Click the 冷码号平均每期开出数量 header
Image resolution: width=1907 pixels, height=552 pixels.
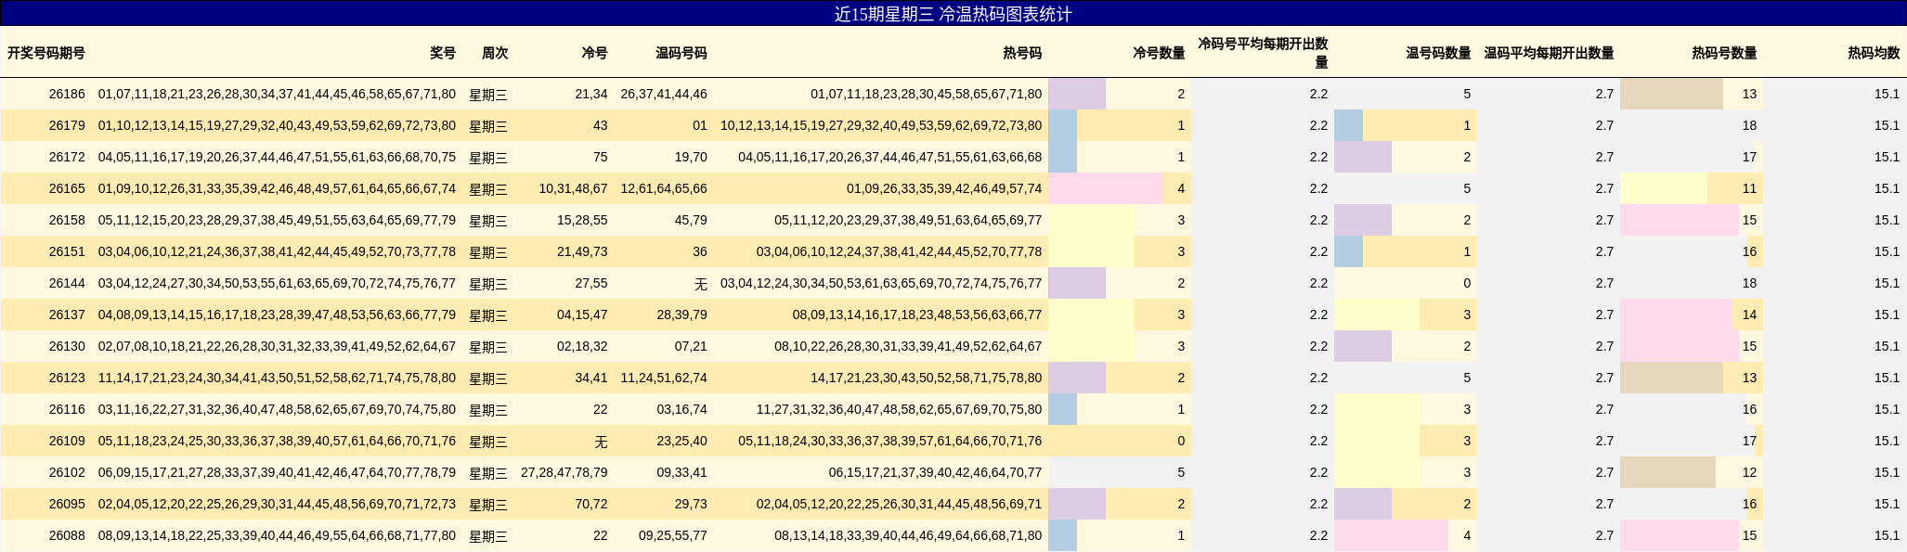[1263, 53]
